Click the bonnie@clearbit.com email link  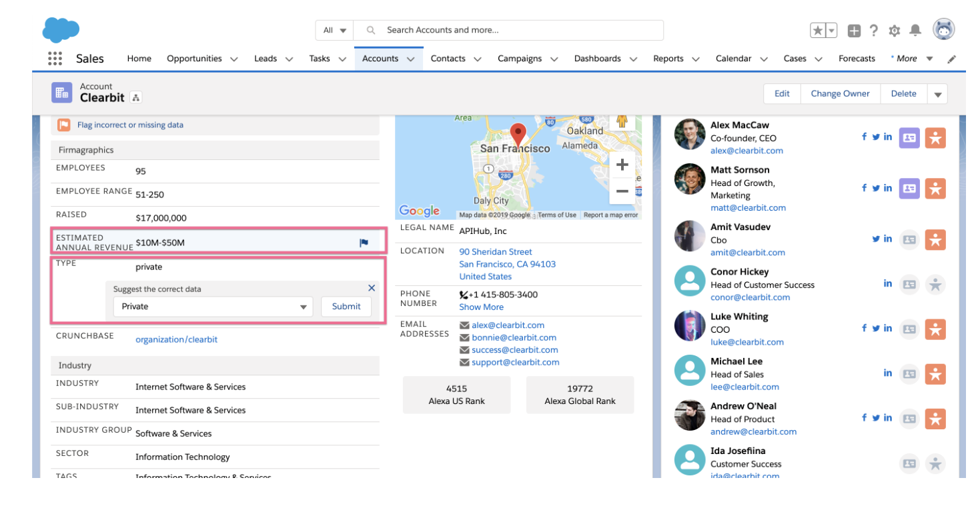tap(514, 337)
